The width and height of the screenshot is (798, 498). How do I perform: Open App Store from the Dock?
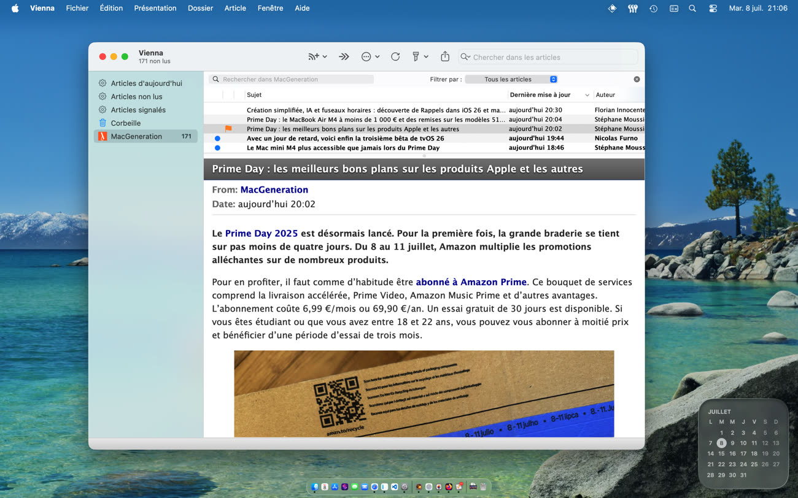[335, 487]
